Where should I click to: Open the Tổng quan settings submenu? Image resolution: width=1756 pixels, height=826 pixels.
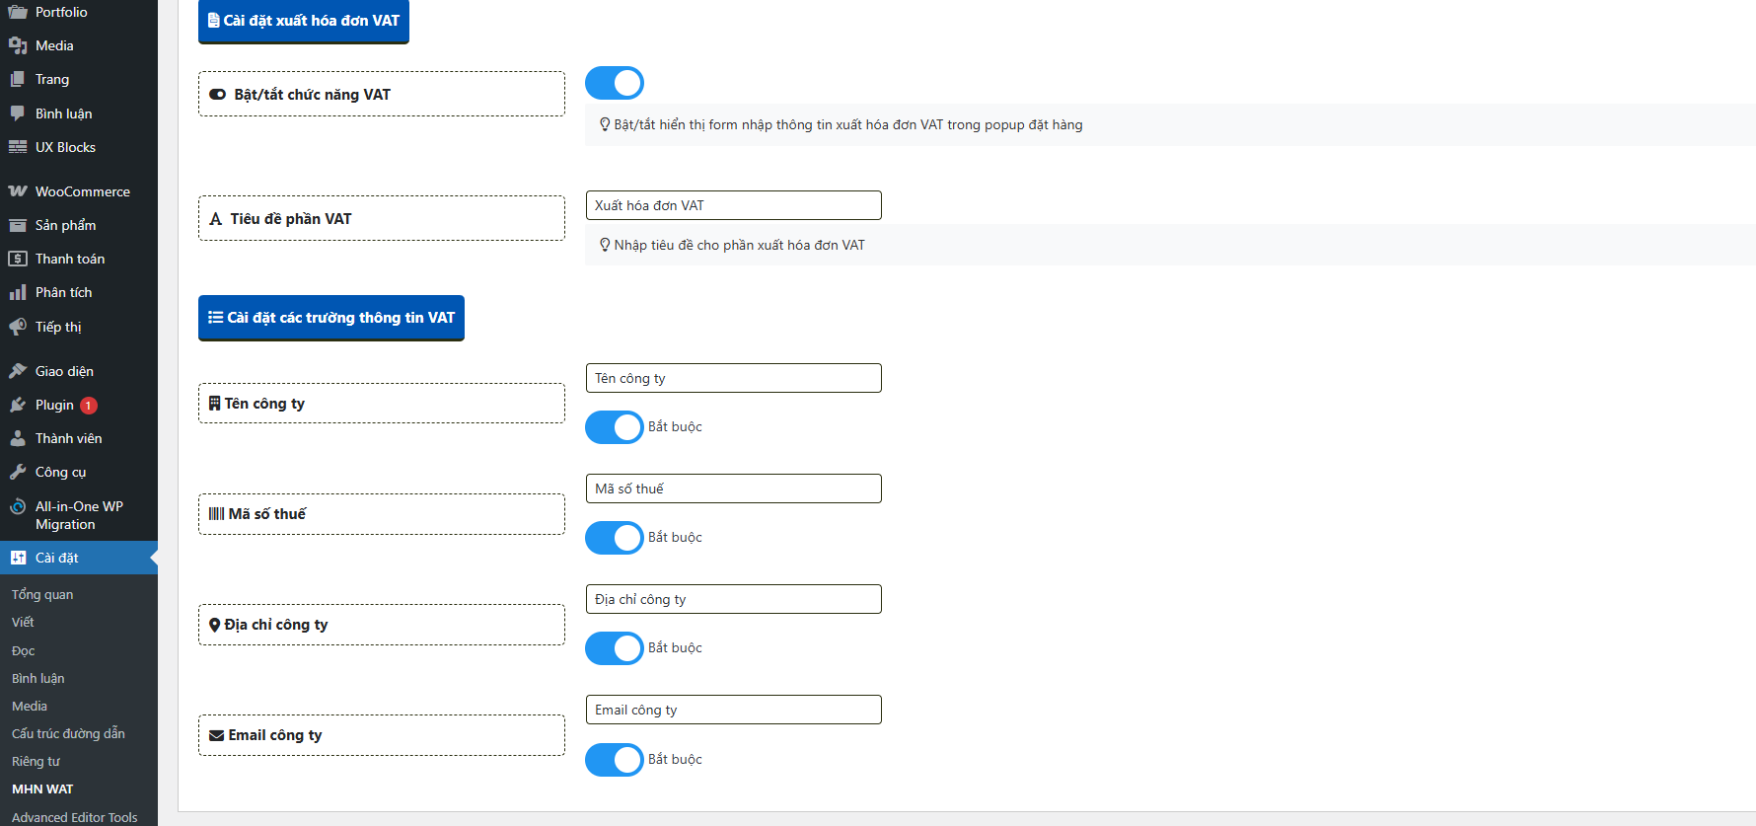(x=42, y=594)
